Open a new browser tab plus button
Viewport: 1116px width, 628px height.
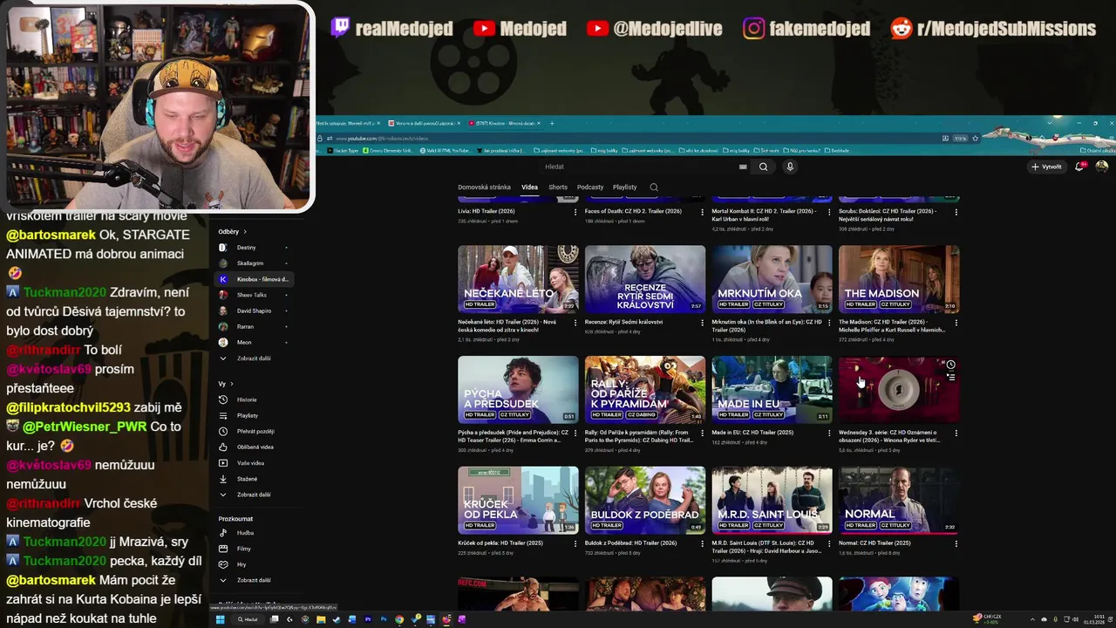tap(551, 123)
